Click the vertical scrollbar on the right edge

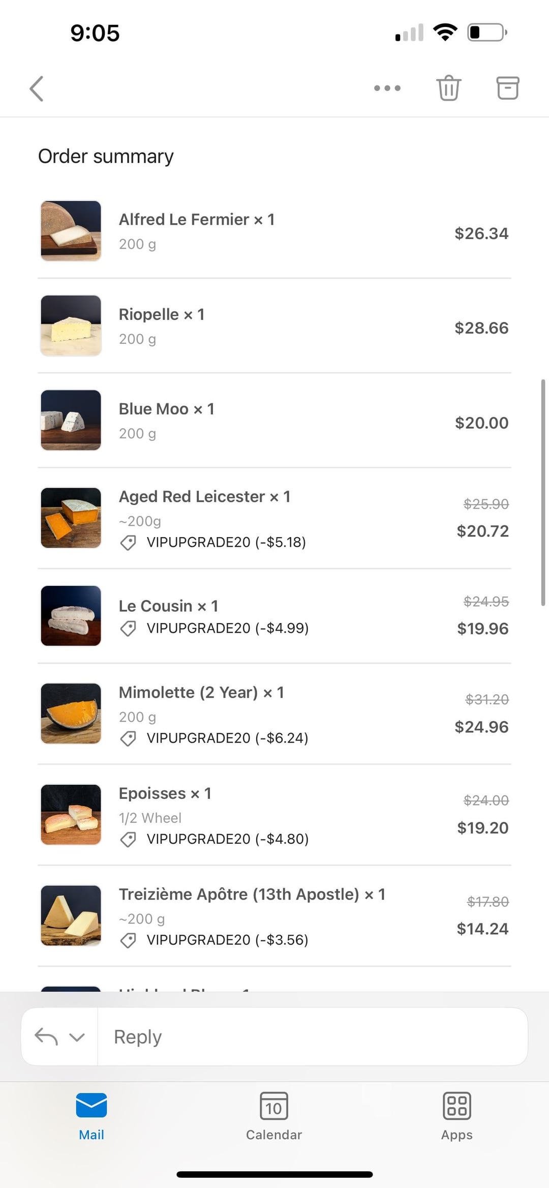tap(543, 492)
